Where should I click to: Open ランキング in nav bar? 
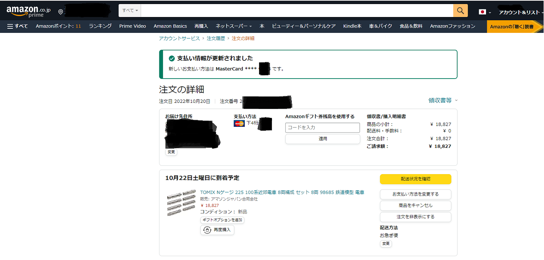click(100, 26)
